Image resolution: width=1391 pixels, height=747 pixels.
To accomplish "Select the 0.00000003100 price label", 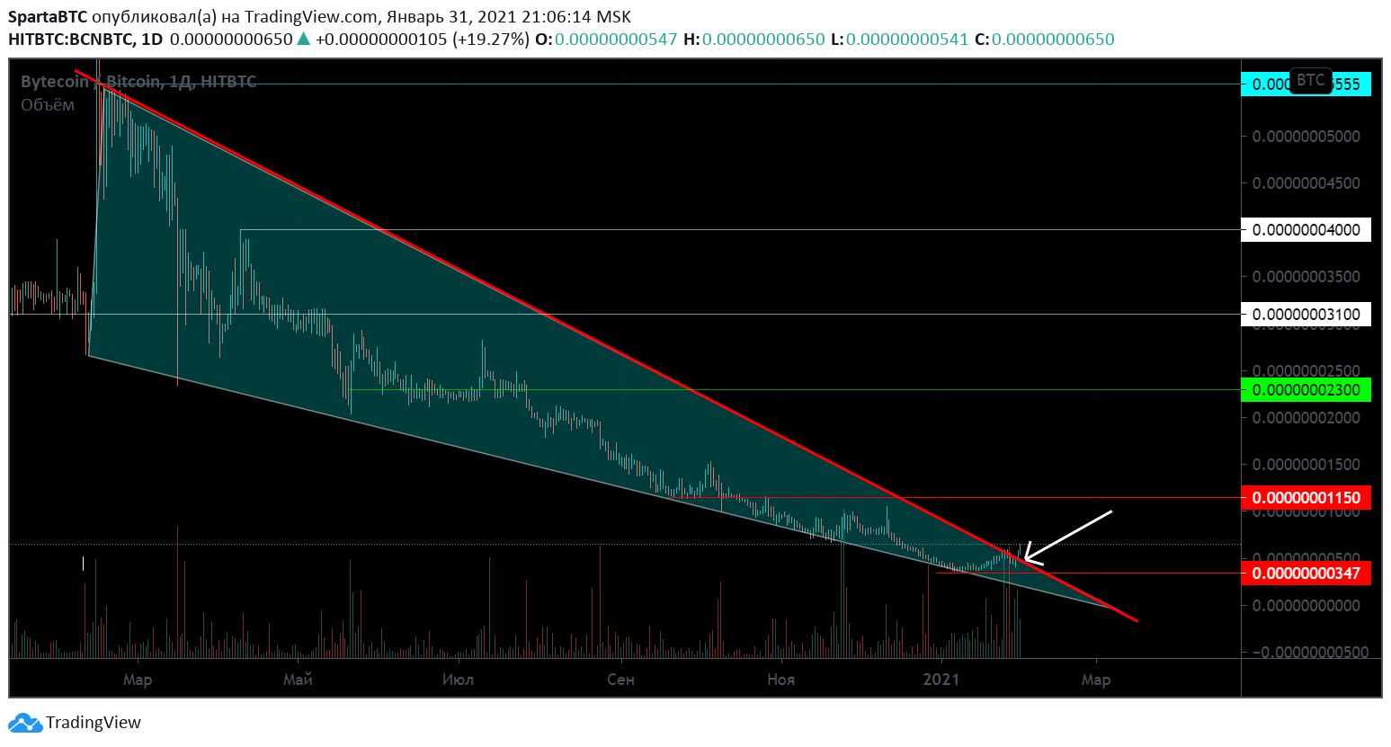I will [x=1306, y=314].
